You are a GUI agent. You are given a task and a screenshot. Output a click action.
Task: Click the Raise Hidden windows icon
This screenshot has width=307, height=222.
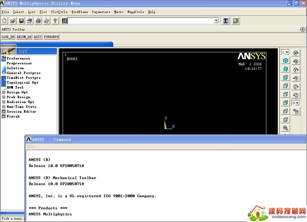(x=226, y=21)
